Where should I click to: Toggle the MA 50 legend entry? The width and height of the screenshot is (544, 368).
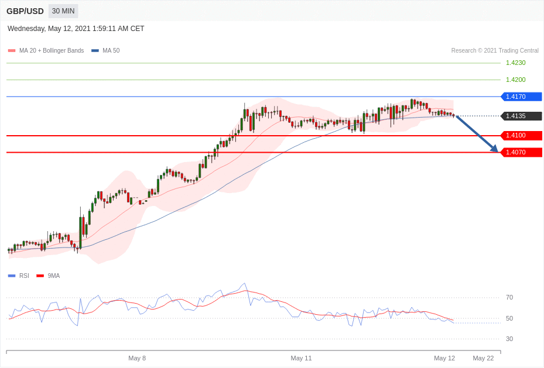105,50
